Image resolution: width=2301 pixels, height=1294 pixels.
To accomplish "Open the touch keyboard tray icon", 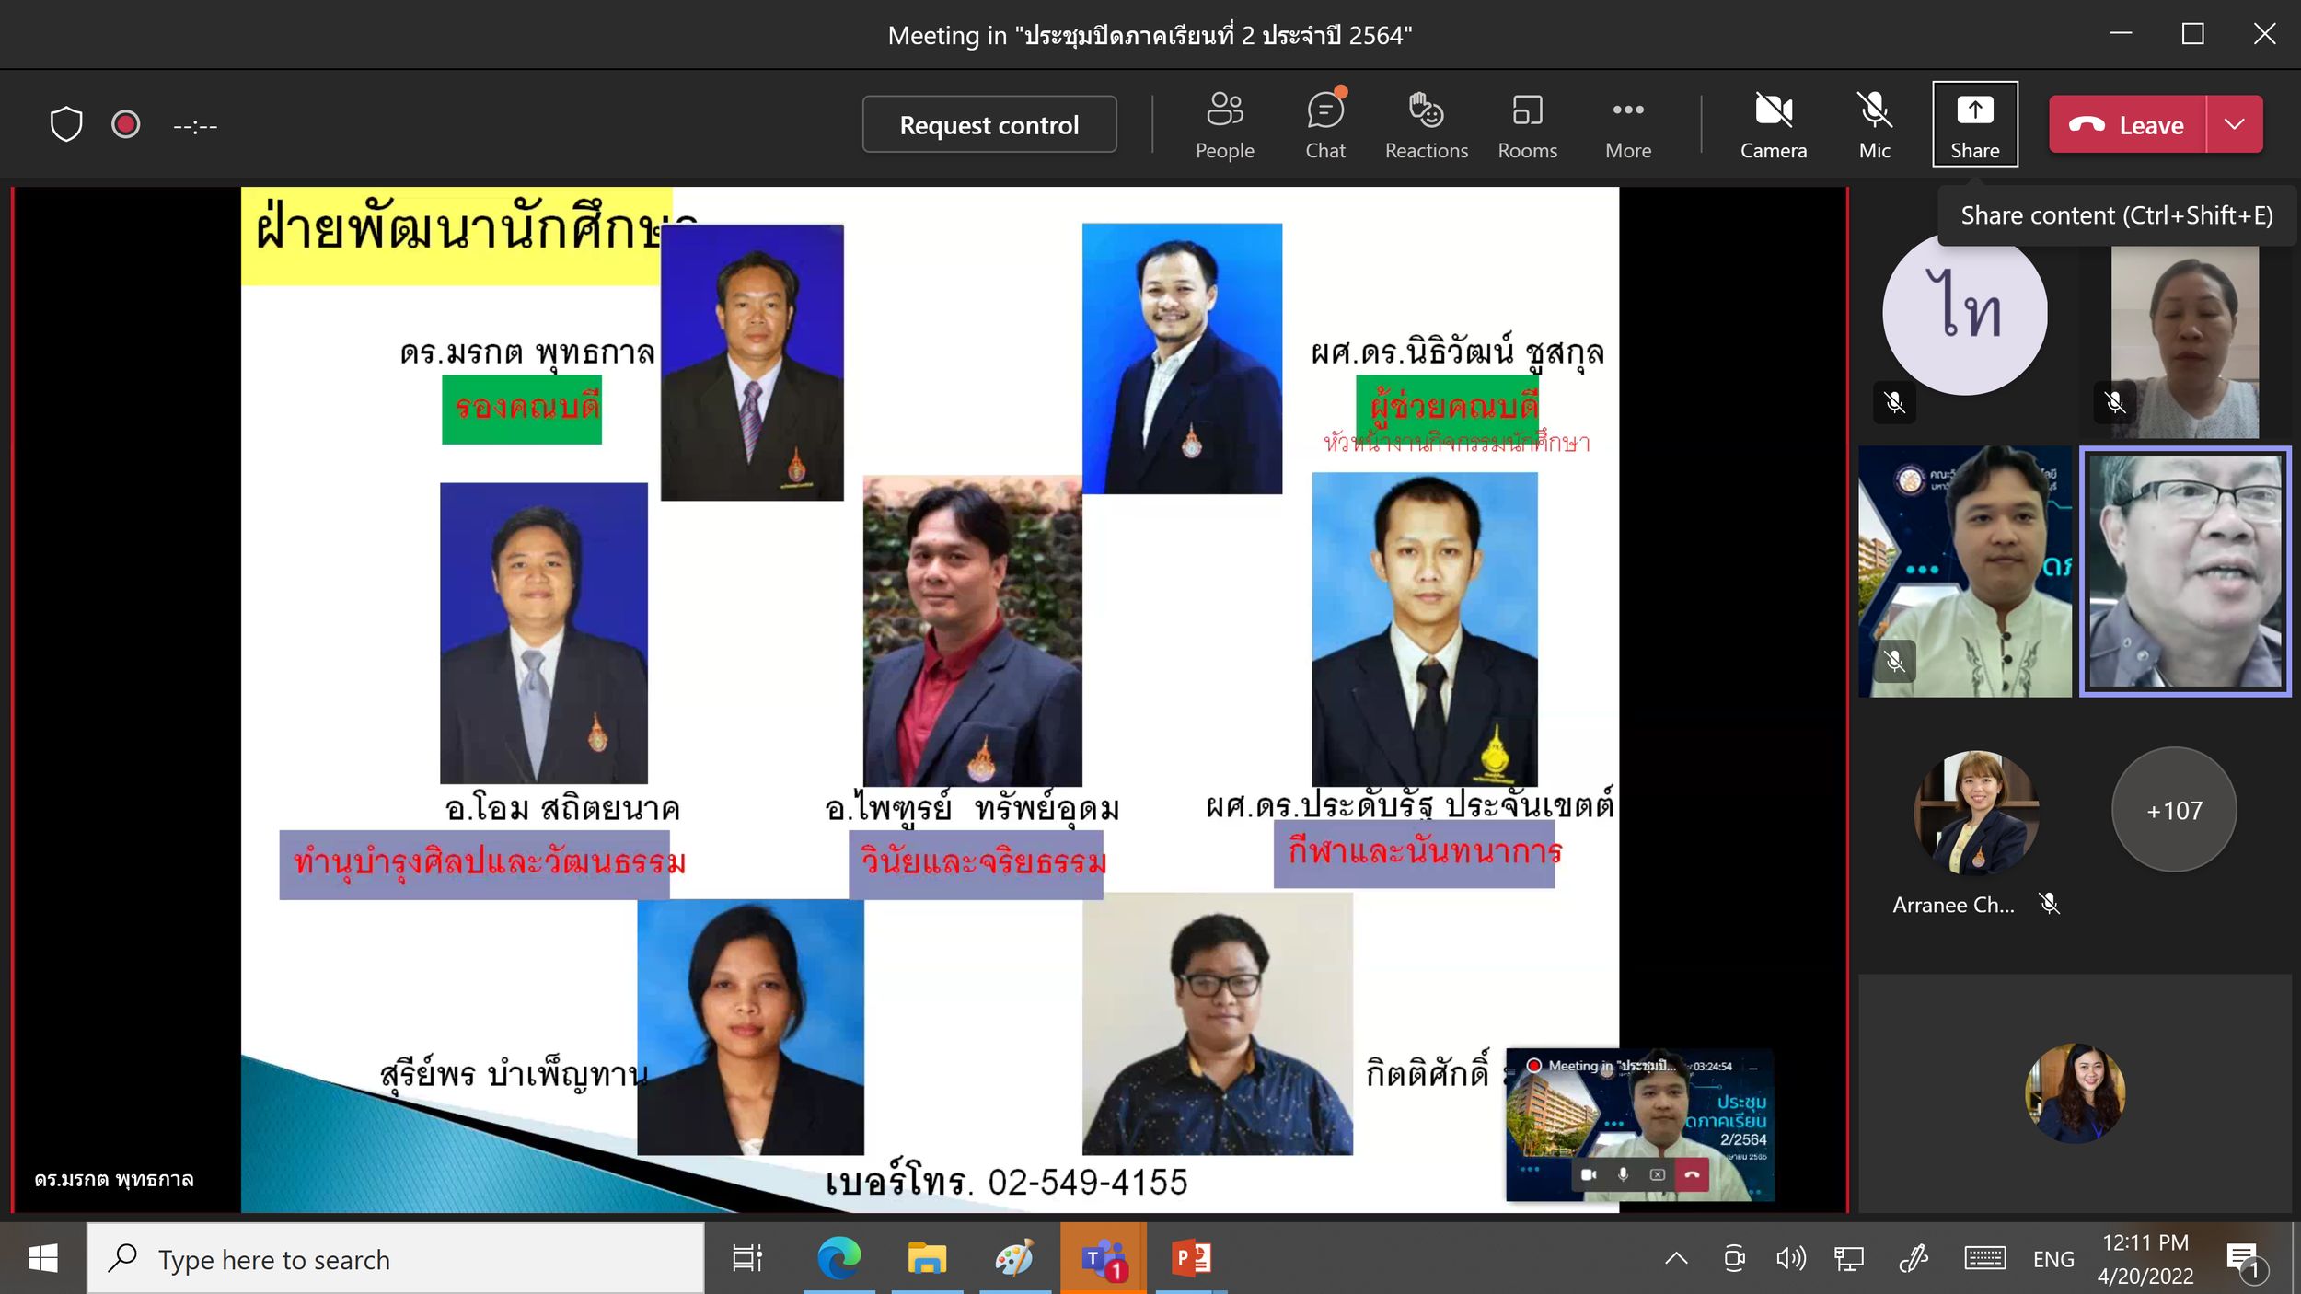I will [1985, 1259].
